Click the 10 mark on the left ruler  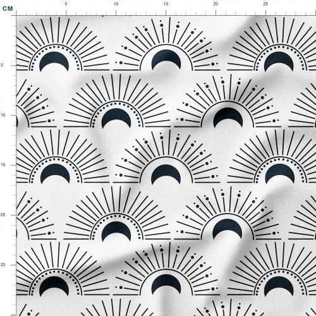click(3, 115)
